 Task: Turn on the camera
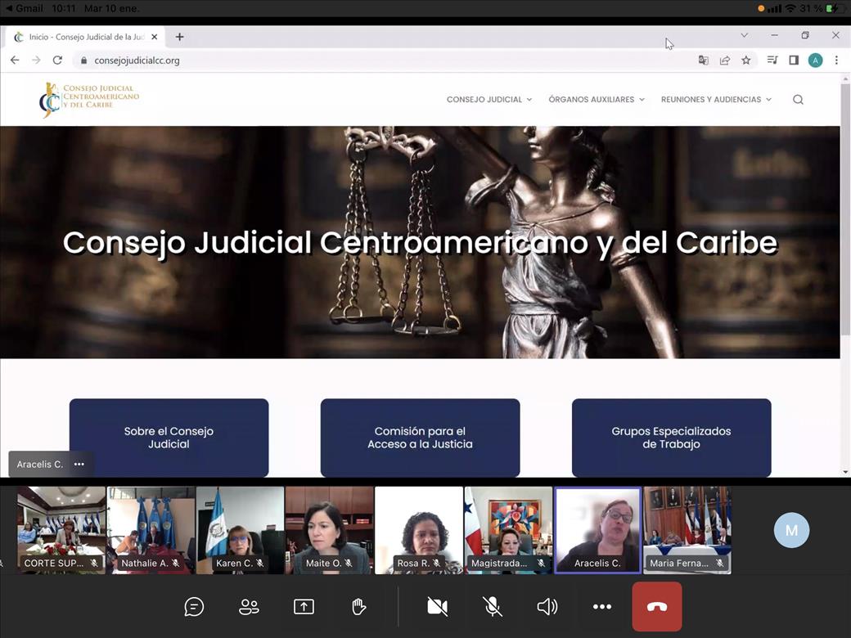point(438,607)
